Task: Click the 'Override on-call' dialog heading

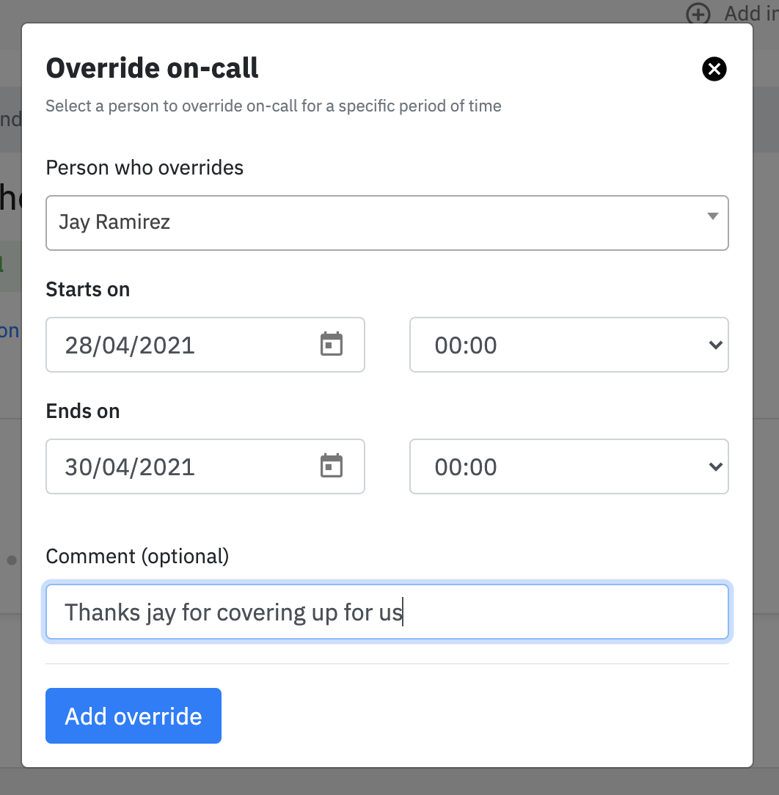Action: pos(152,68)
